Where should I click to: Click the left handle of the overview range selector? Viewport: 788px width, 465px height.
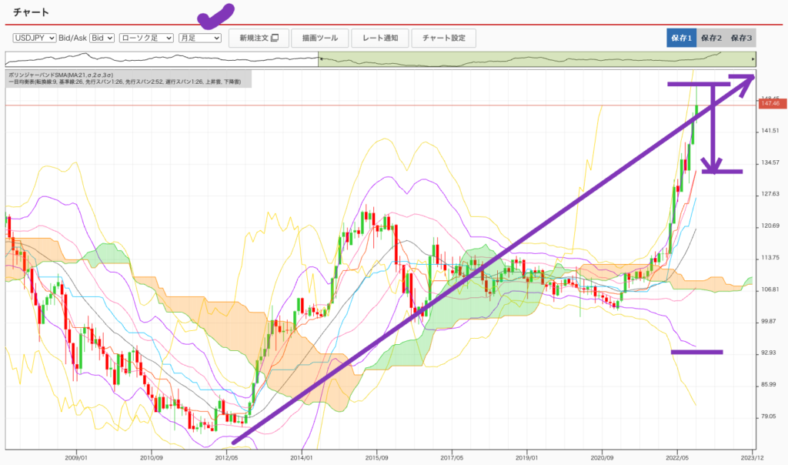pos(319,59)
